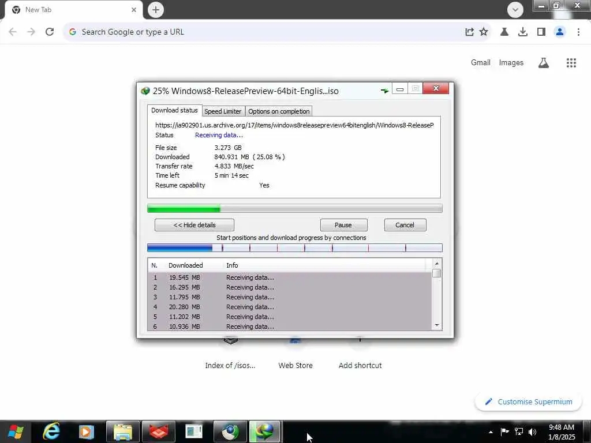Click the Labs flask icon beside Images
The image size is (591, 443).
pyautogui.click(x=544, y=63)
